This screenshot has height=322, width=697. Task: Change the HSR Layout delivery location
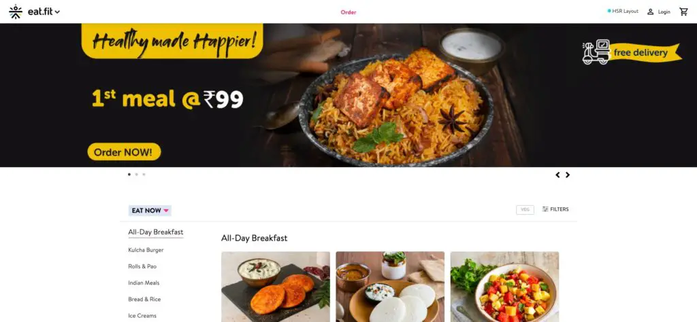tap(625, 11)
